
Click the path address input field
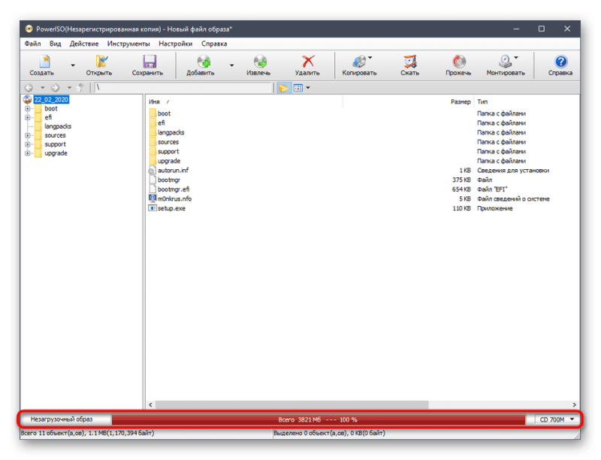183,88
